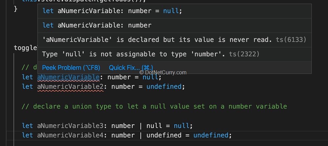Click the null value assigned to aNumericVariable3

(181, 126)
